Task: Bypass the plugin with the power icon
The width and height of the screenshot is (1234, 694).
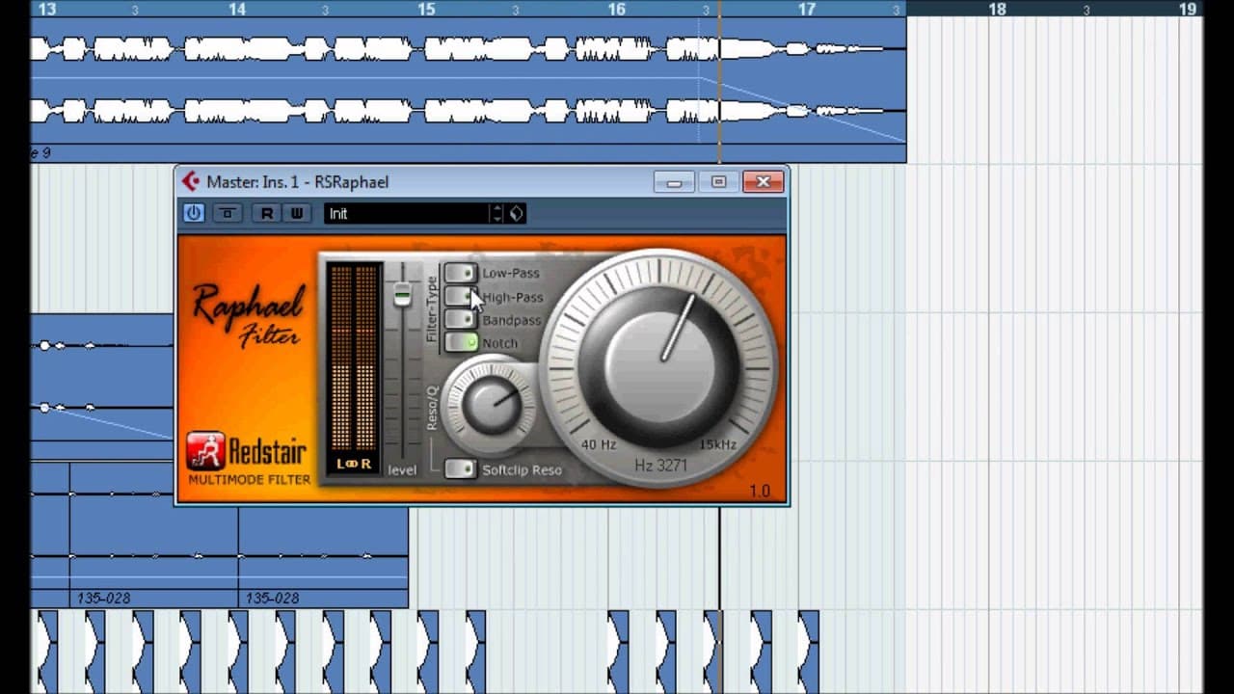Action: 194,213
